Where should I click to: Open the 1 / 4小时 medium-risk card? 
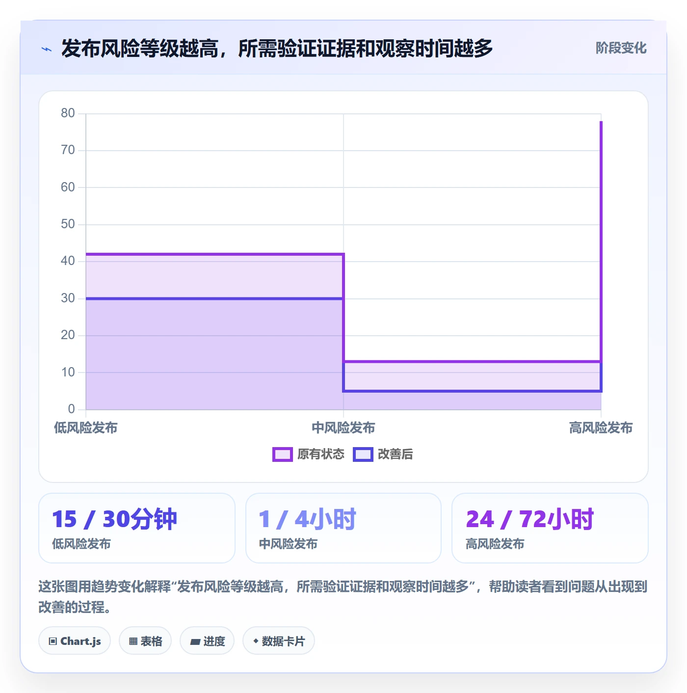coord(343,528)
